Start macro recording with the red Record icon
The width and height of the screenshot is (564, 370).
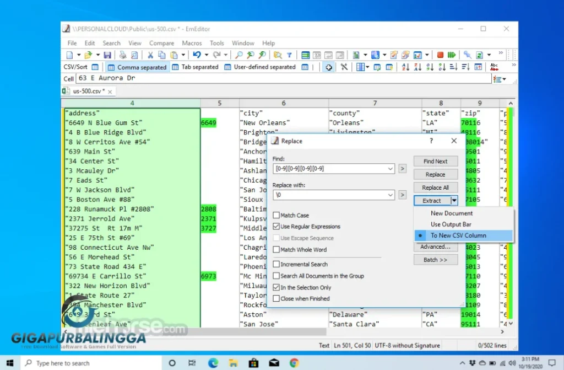tap(441, 55)
